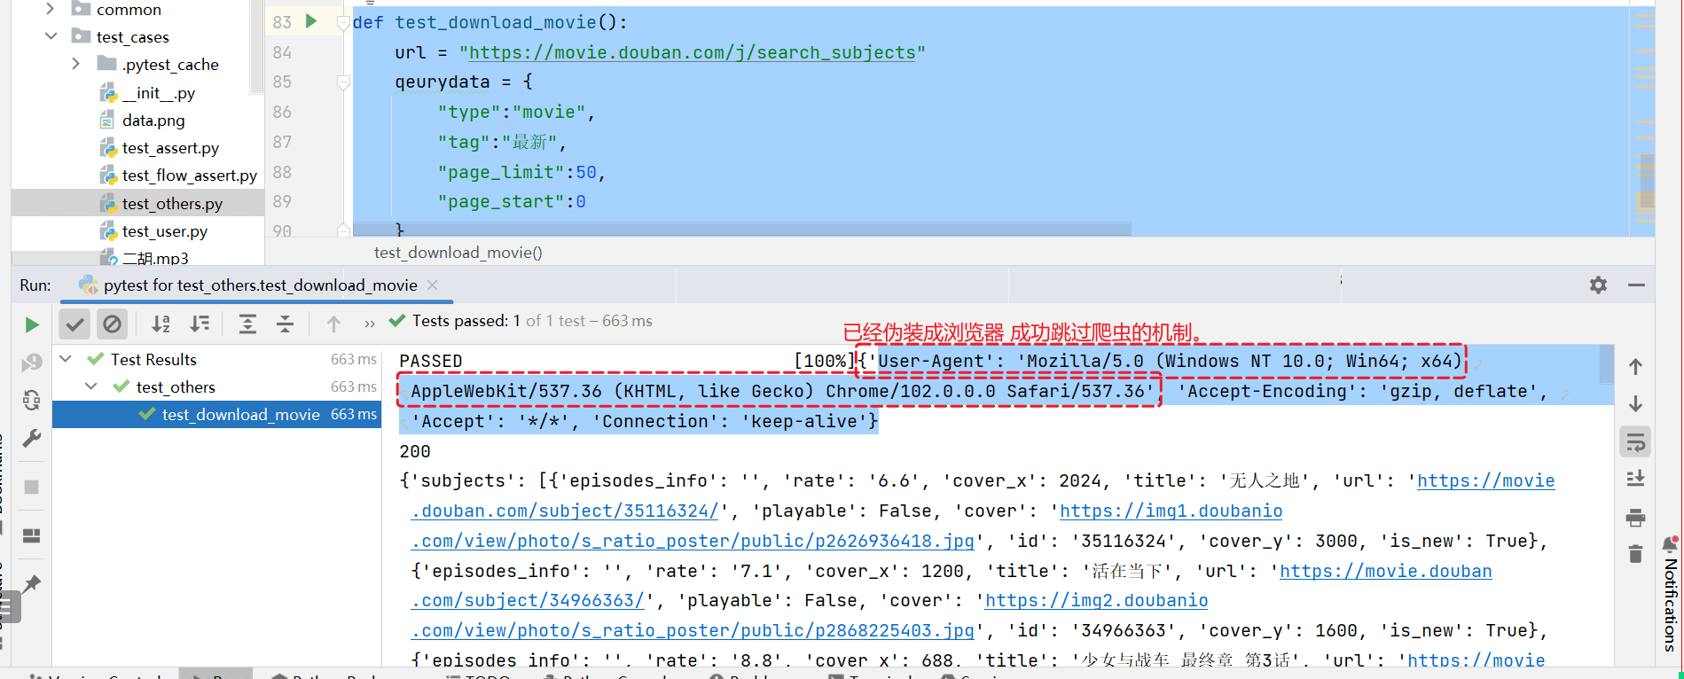
Task: Toggle Show Passed tests checkmark button
Action: [x=75, y=324]
